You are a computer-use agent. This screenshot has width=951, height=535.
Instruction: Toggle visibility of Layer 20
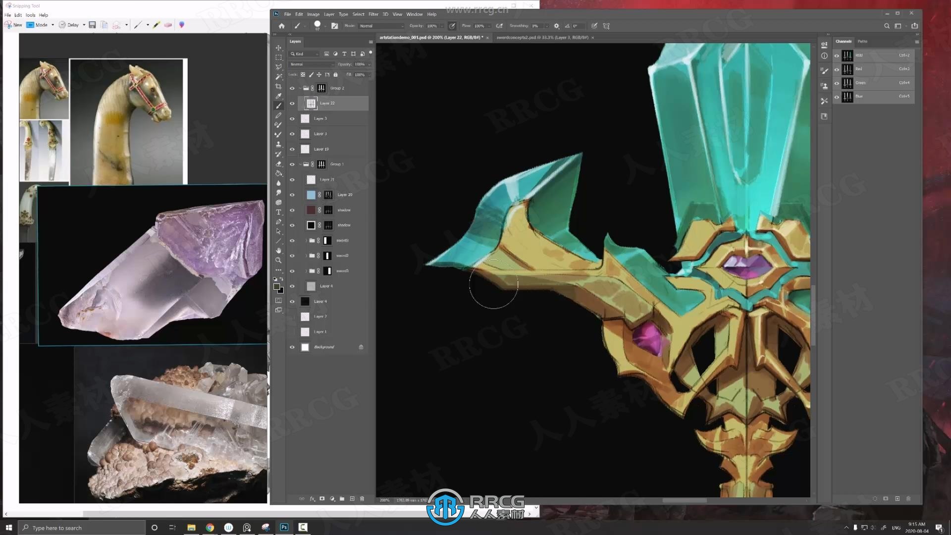click(292, 195)
